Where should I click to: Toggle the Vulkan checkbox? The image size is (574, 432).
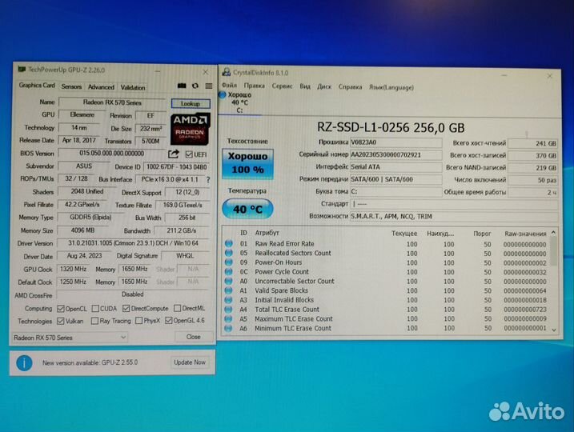click(x=61, y=321)
